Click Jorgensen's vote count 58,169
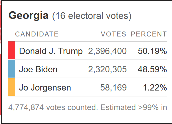 click(113, 88)
